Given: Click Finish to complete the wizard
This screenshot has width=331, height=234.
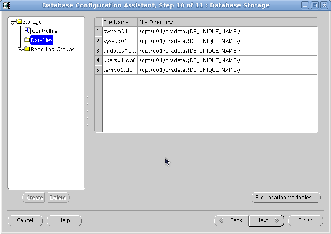Looking at the screenshot, I should (x=306, y=220).
